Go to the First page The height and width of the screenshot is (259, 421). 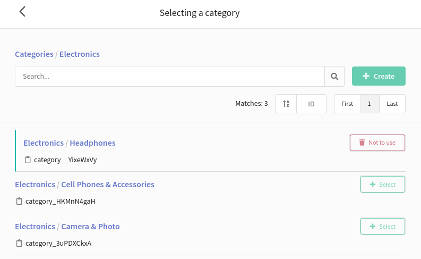pyautogui.click(x=347, y=104)
